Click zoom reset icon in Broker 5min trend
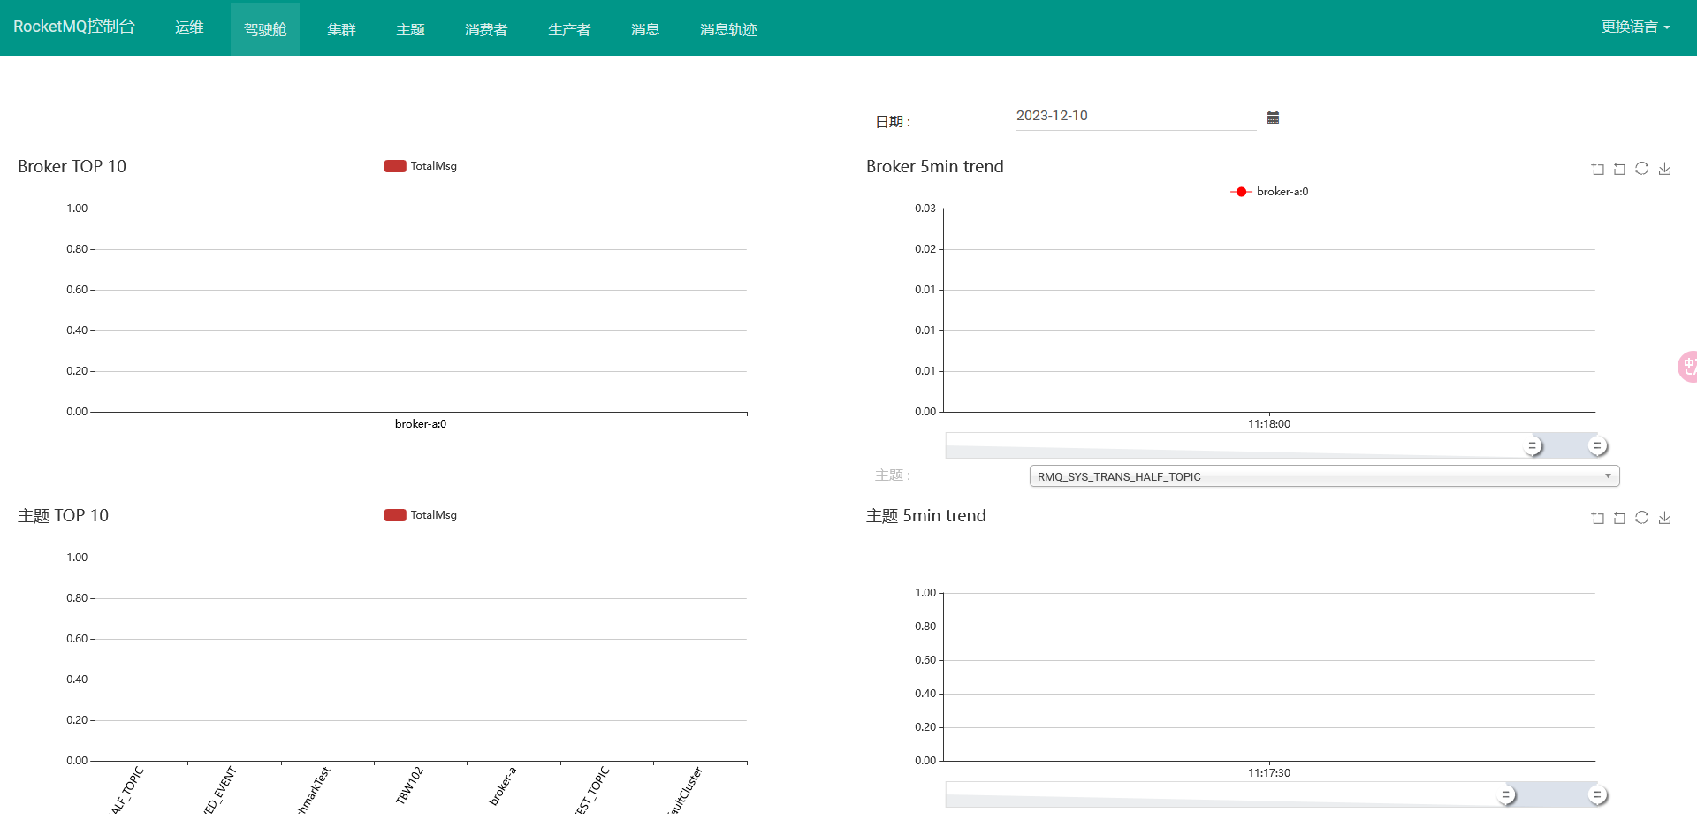This screenshot has height=828, width=1697. (x=1619, y=169)
